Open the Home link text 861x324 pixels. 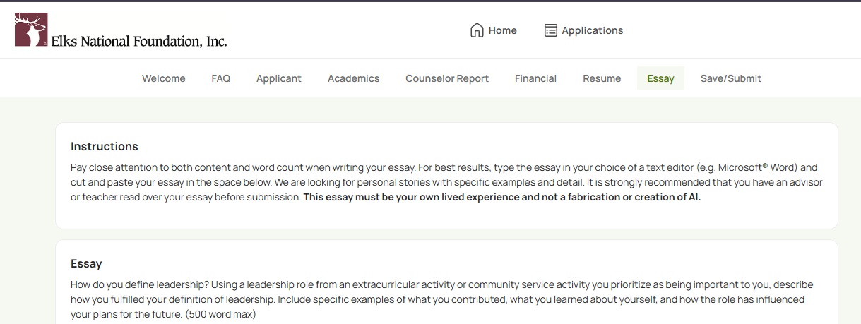[503, 30]
